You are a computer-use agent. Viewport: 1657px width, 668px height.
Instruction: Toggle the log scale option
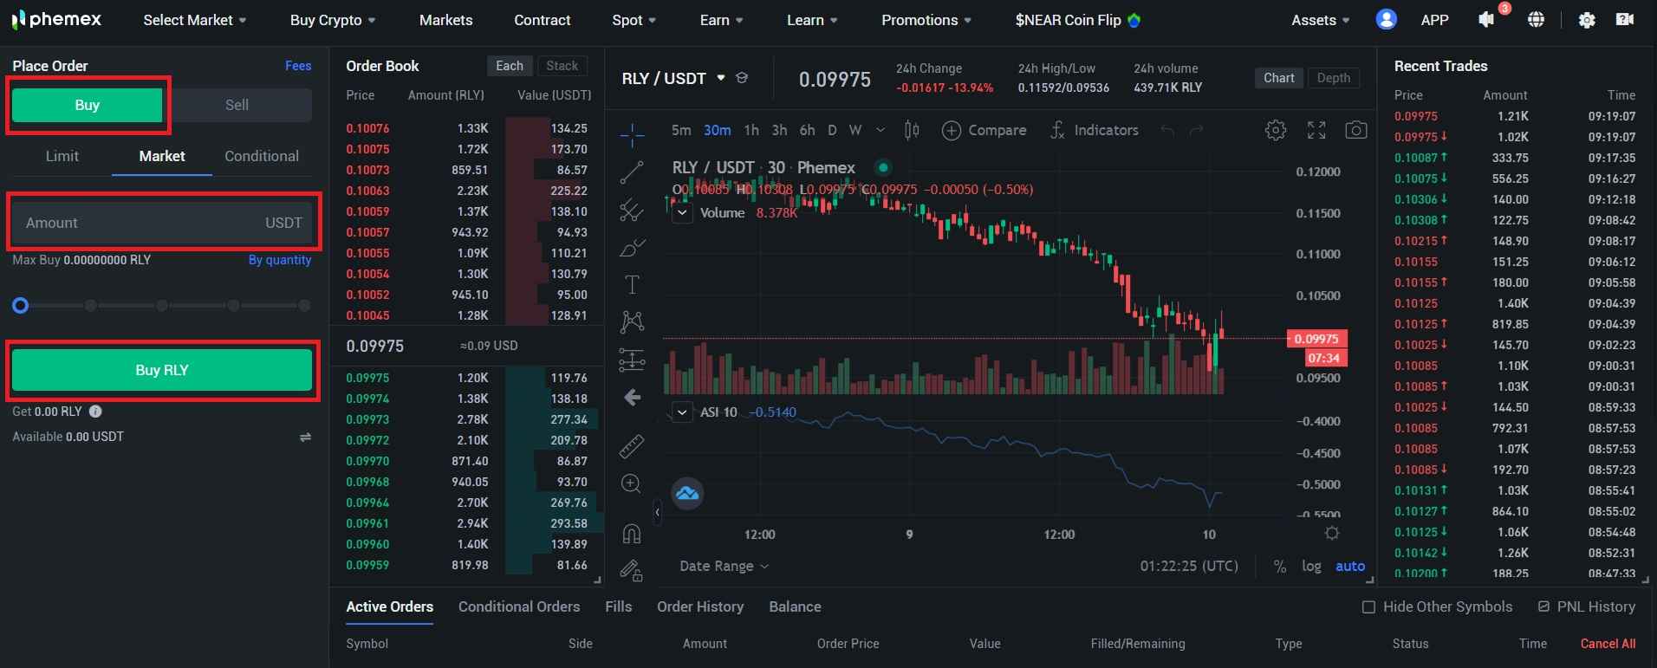click(x=1311, y=566)
